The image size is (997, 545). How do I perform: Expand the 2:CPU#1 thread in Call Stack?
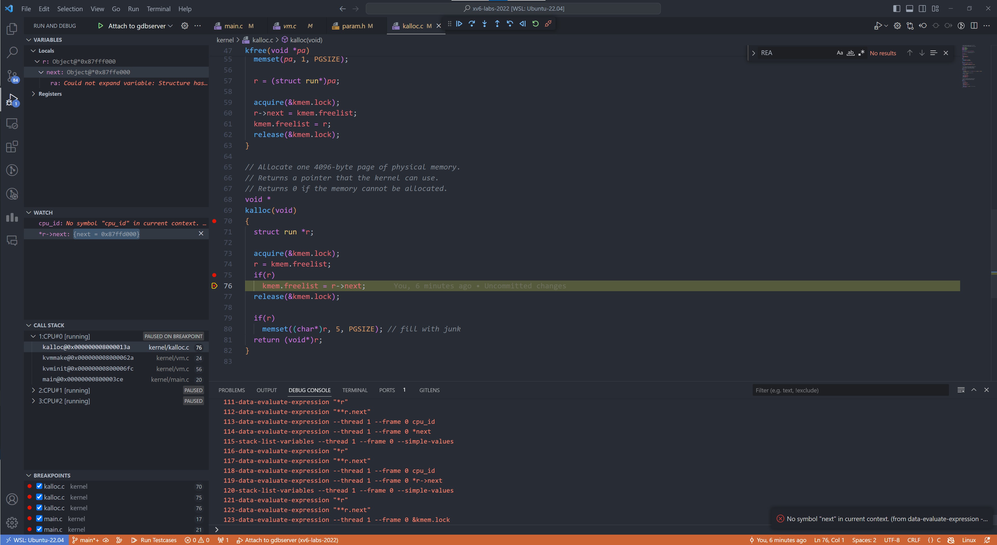click(33, 390)
